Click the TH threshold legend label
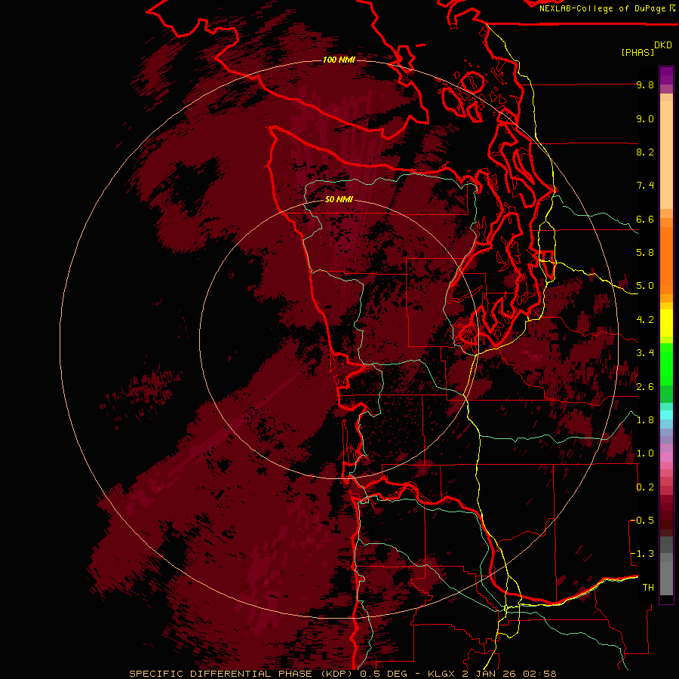 (648, 587)
